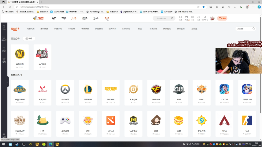Open the Windows Start menu

tap(3, 144)
